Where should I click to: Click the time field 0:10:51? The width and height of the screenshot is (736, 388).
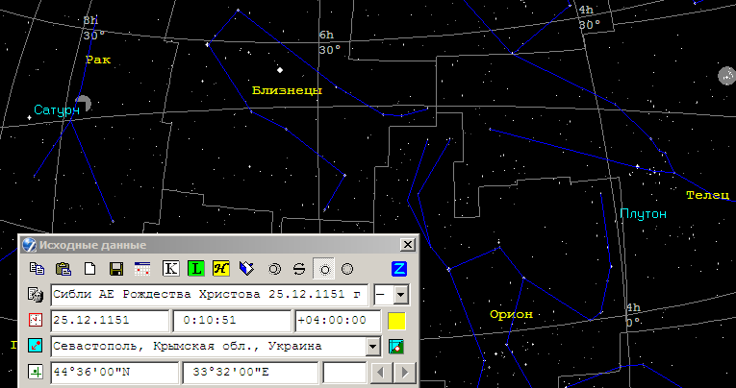(x=233, y=321)
